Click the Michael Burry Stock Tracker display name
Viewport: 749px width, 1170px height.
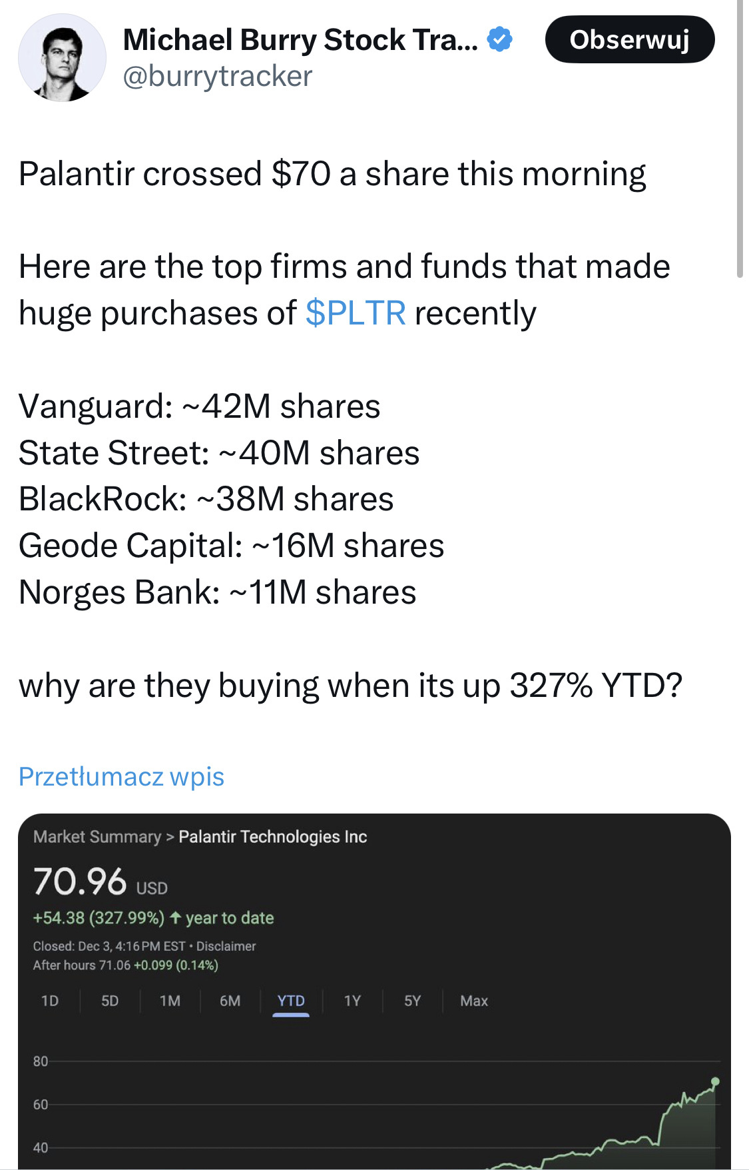coord(300,40)
